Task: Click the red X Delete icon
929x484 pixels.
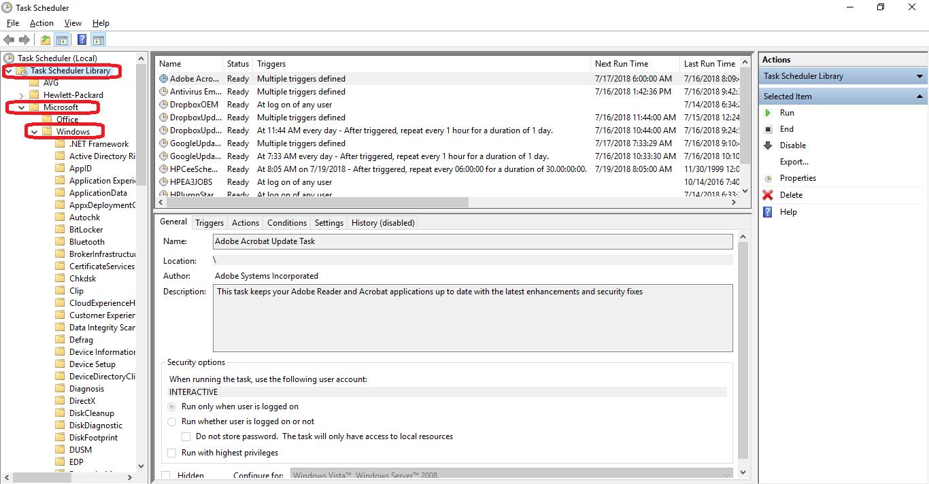Action: (x=768, y=195)
